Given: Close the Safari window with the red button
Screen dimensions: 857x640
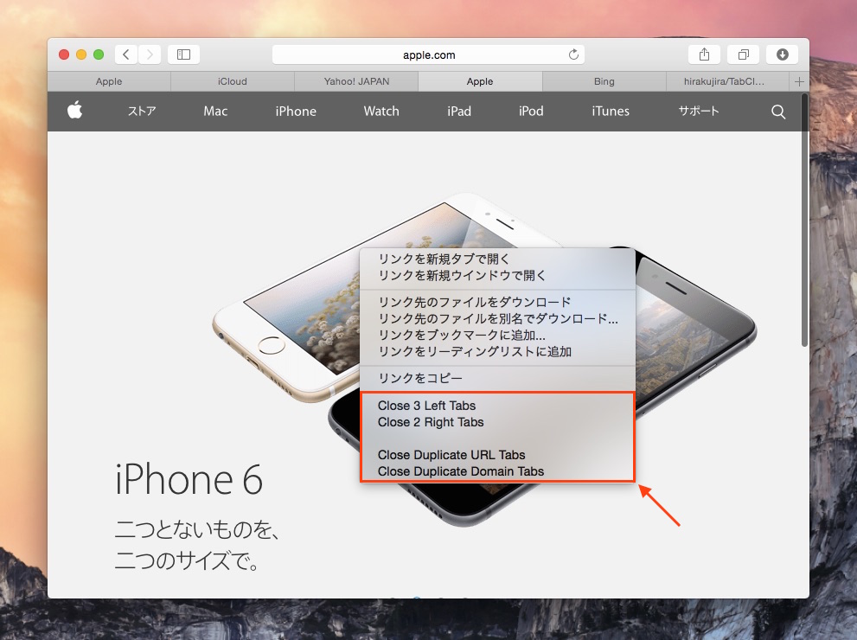Looking at the screenshot, I should tap(64, 54).
